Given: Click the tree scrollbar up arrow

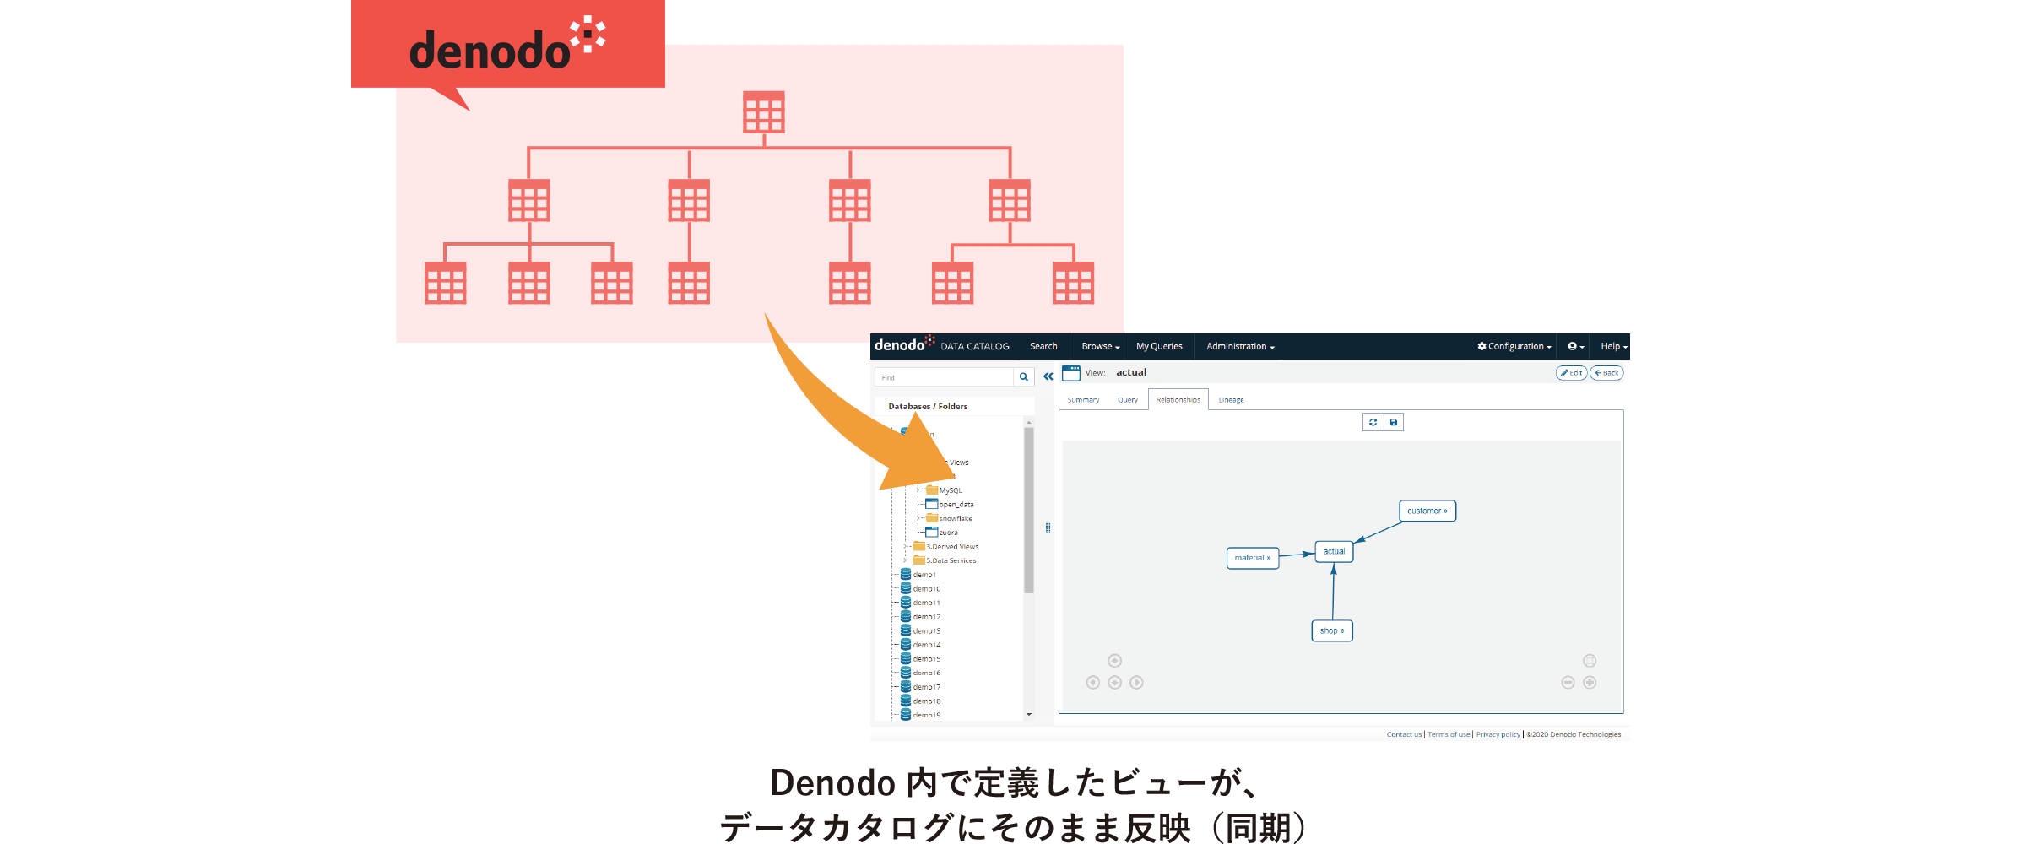Looking at the screenshot, I should [1029, 421].
